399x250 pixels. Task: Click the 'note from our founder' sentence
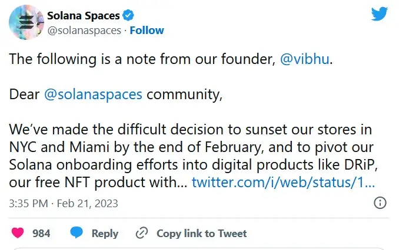[x=171, y=59]
